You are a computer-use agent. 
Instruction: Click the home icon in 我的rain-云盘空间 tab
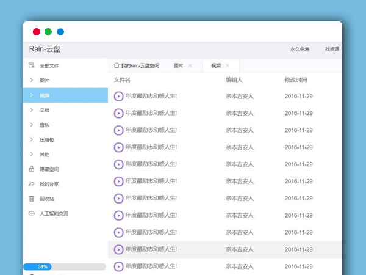[x=117, y=65]
